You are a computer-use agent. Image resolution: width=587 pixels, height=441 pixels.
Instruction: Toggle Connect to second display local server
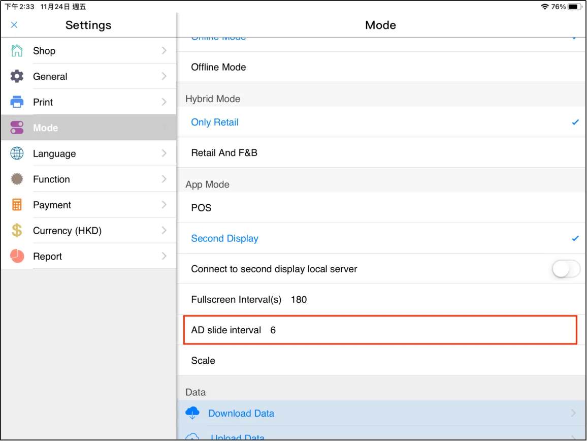pos(566,269)
